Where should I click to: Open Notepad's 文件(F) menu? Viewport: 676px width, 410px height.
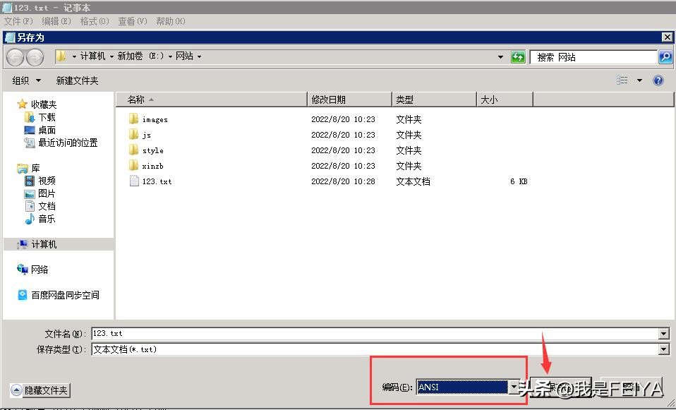click(x=18, y=21)
